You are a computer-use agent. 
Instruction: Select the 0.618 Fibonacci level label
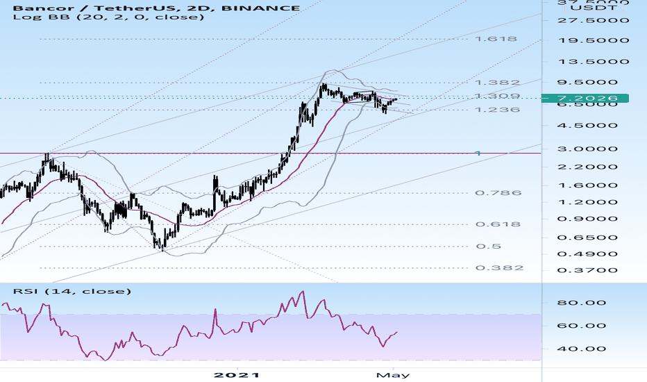[x=498, y=224]
